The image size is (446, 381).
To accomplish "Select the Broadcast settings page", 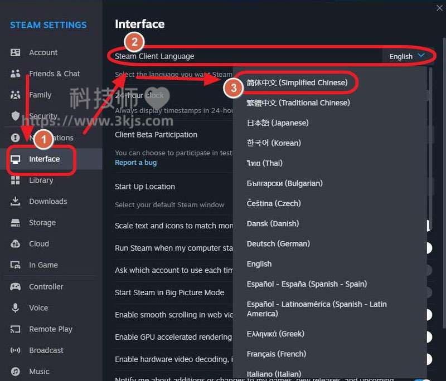I will pos(51,350).
